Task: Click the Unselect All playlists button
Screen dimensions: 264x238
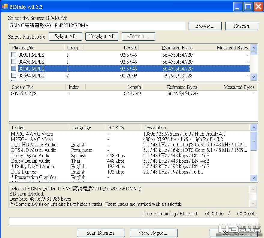Action: tap(102, 36)
